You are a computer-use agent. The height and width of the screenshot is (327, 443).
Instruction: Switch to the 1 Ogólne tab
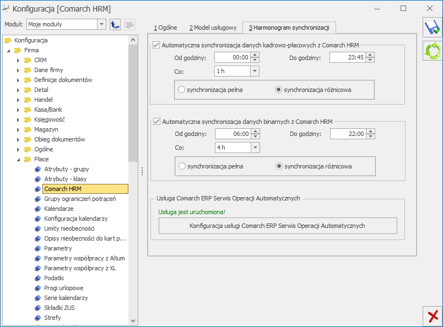click(165, 28)
